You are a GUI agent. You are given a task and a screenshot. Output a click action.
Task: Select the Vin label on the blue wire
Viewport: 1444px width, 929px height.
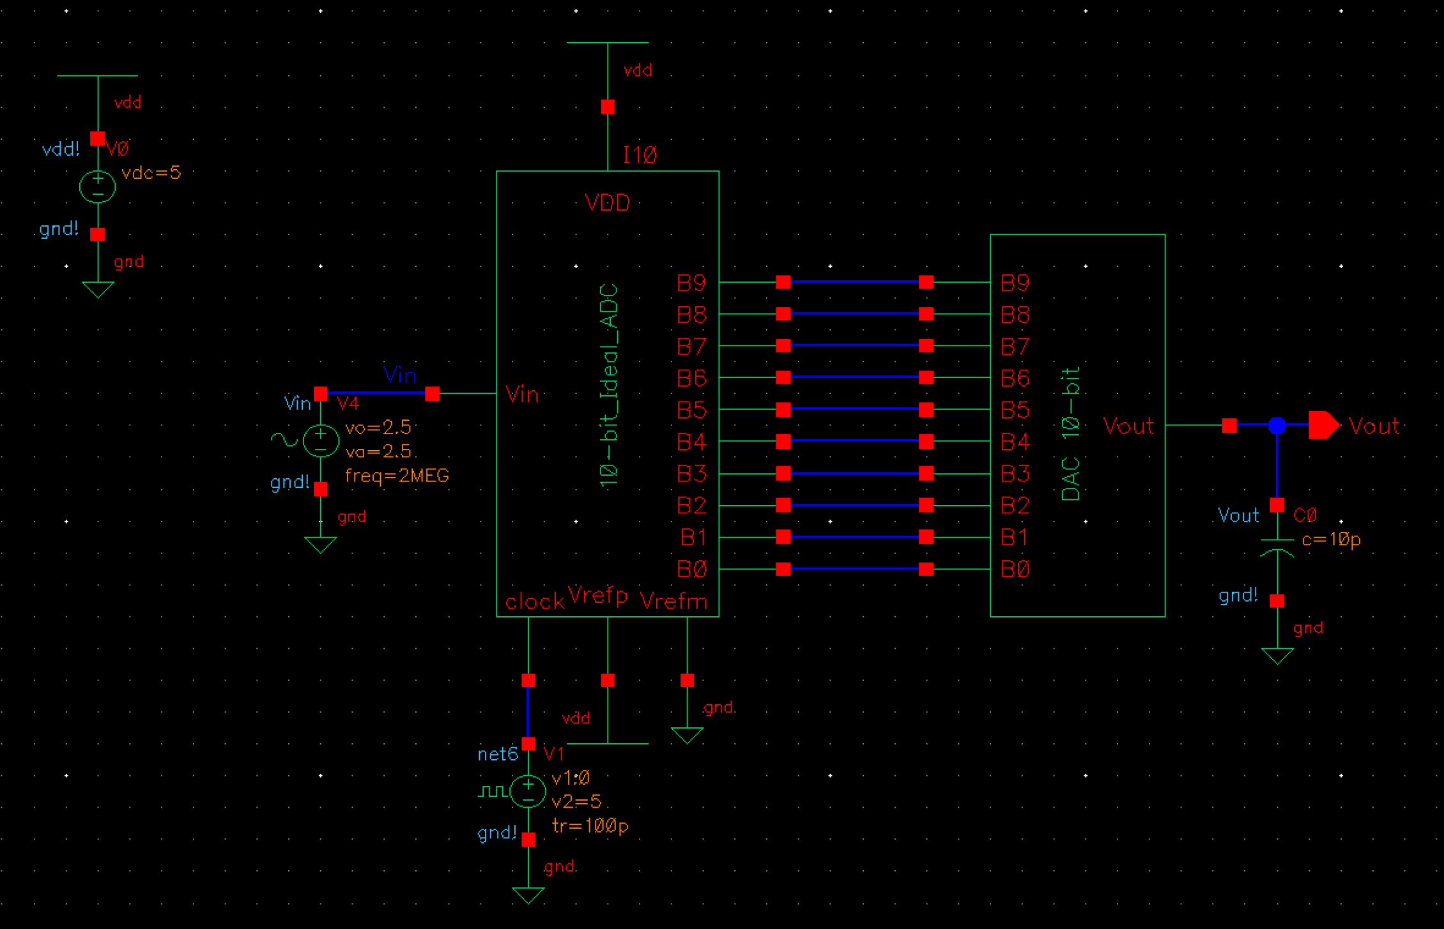(x=399, y=375)
